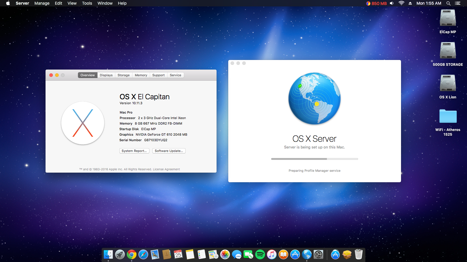Open Calendar from the Dock
The width and height of the screenshot is (467, 262).
178,255
